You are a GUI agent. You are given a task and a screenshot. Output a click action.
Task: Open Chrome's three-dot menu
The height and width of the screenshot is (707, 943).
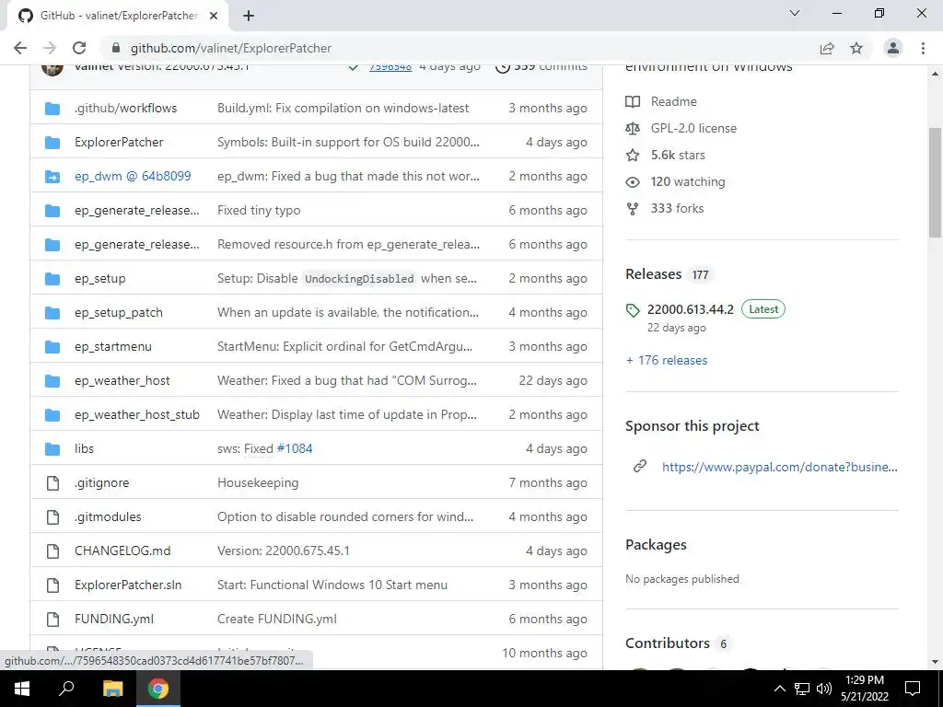(923, 48)
